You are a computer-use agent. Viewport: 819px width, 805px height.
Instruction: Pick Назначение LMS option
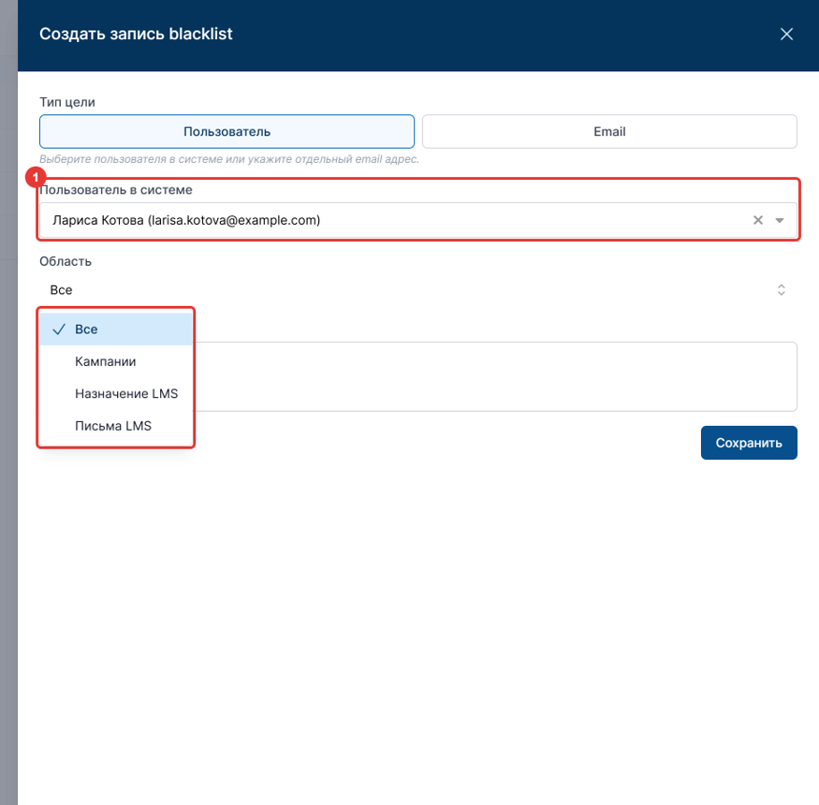pos(116,393)
